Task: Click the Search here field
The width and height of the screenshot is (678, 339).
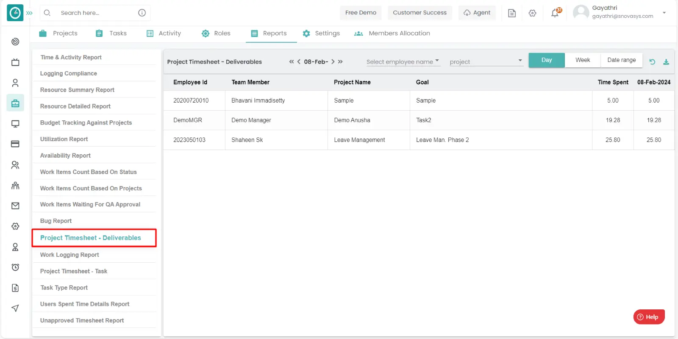Action: (x=95, y=13)
